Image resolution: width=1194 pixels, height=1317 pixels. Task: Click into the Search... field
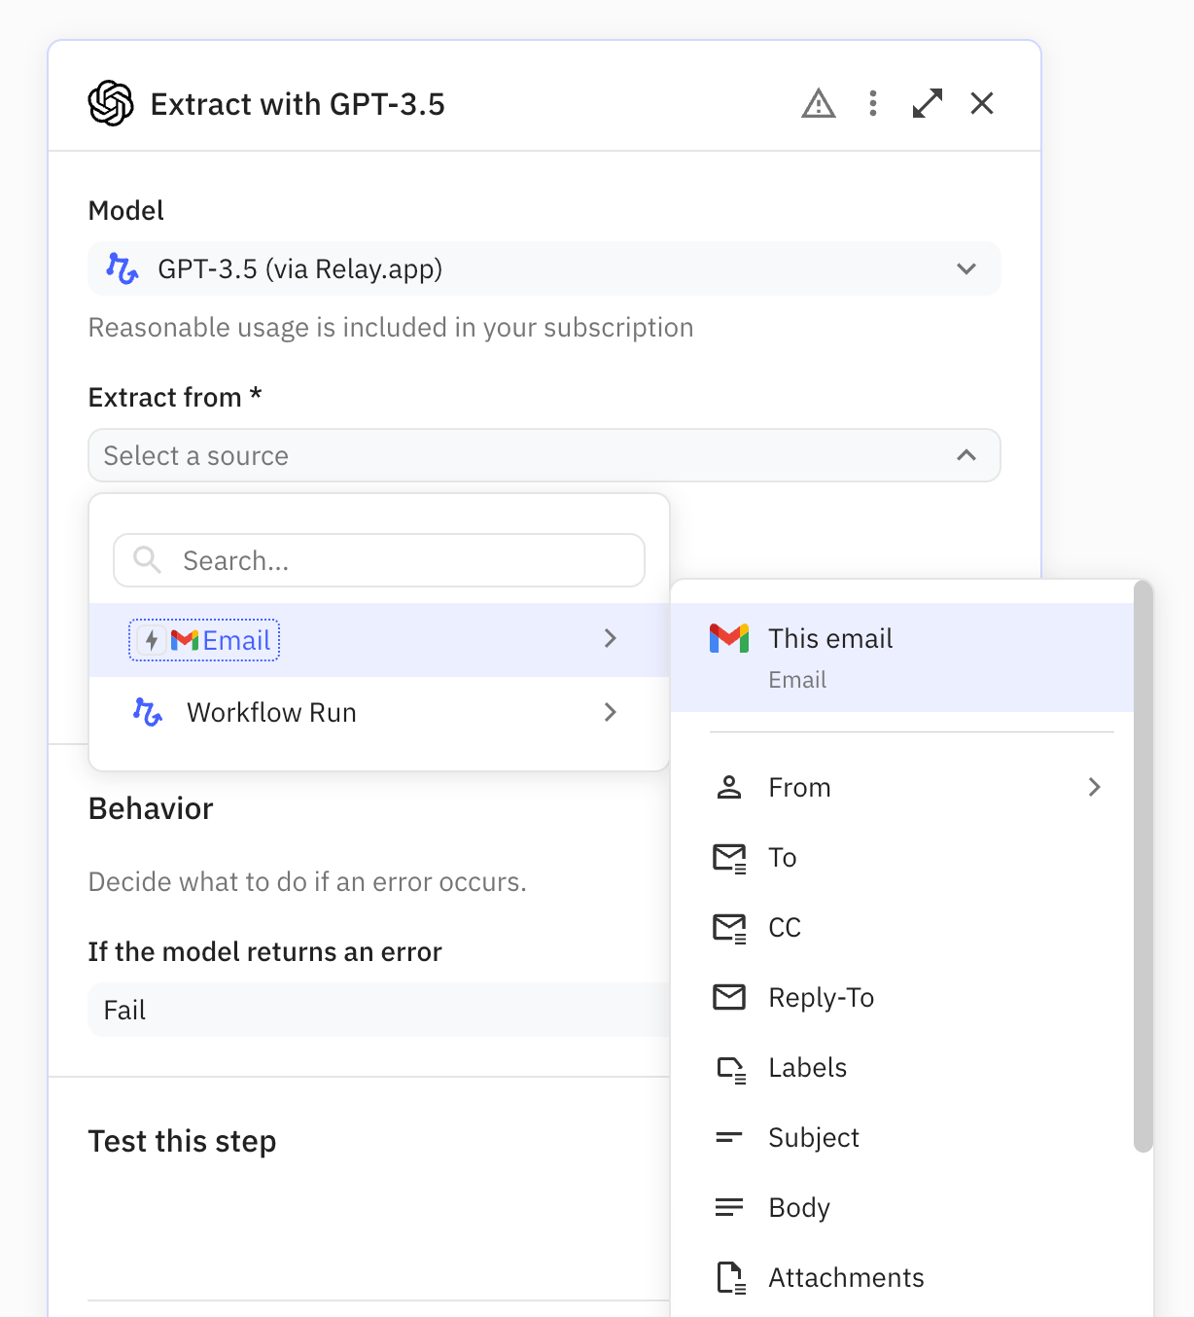379,560
